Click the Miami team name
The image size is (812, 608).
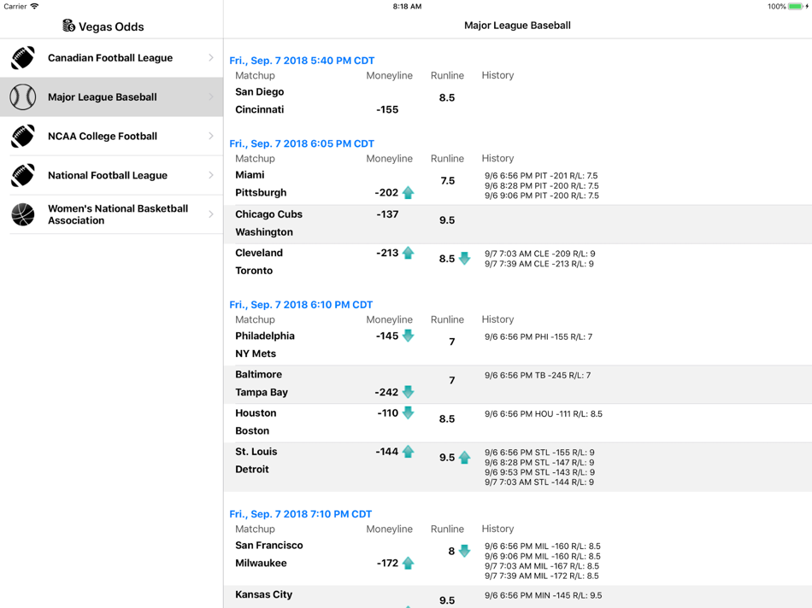[250, 175]
